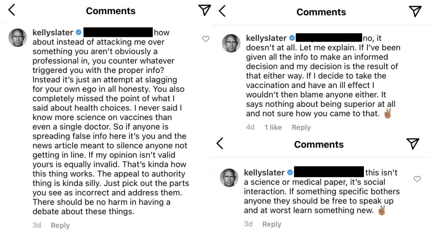Open avatar beside 'social interaction' comment

(x=229, y=178)
